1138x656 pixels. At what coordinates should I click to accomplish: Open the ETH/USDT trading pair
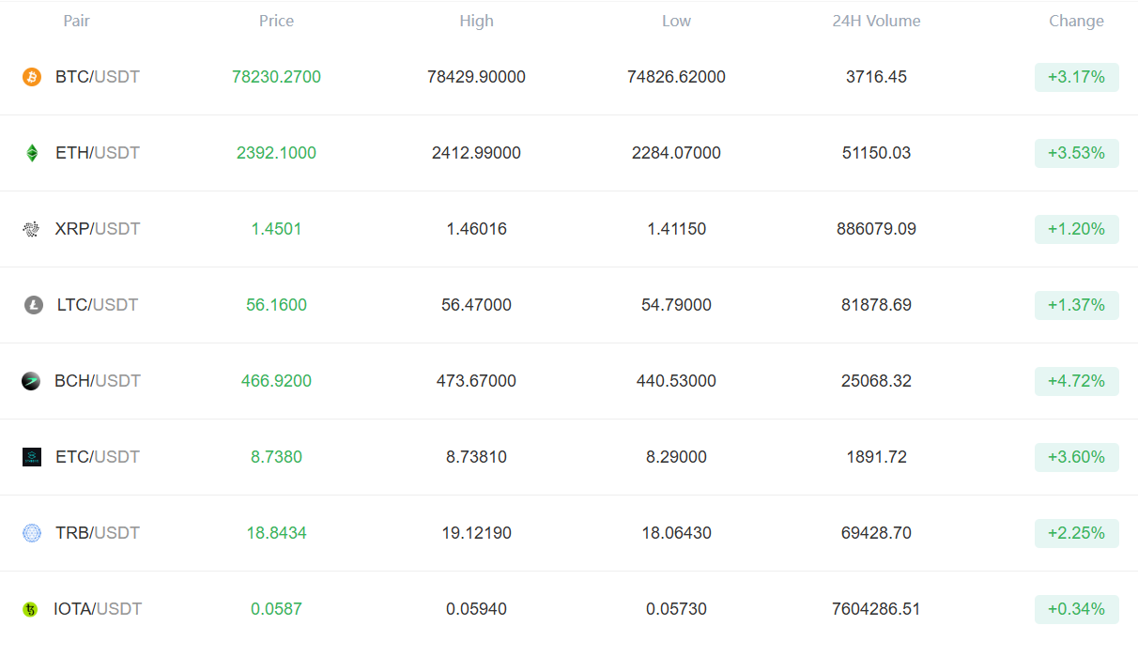[x=97, y=153]
